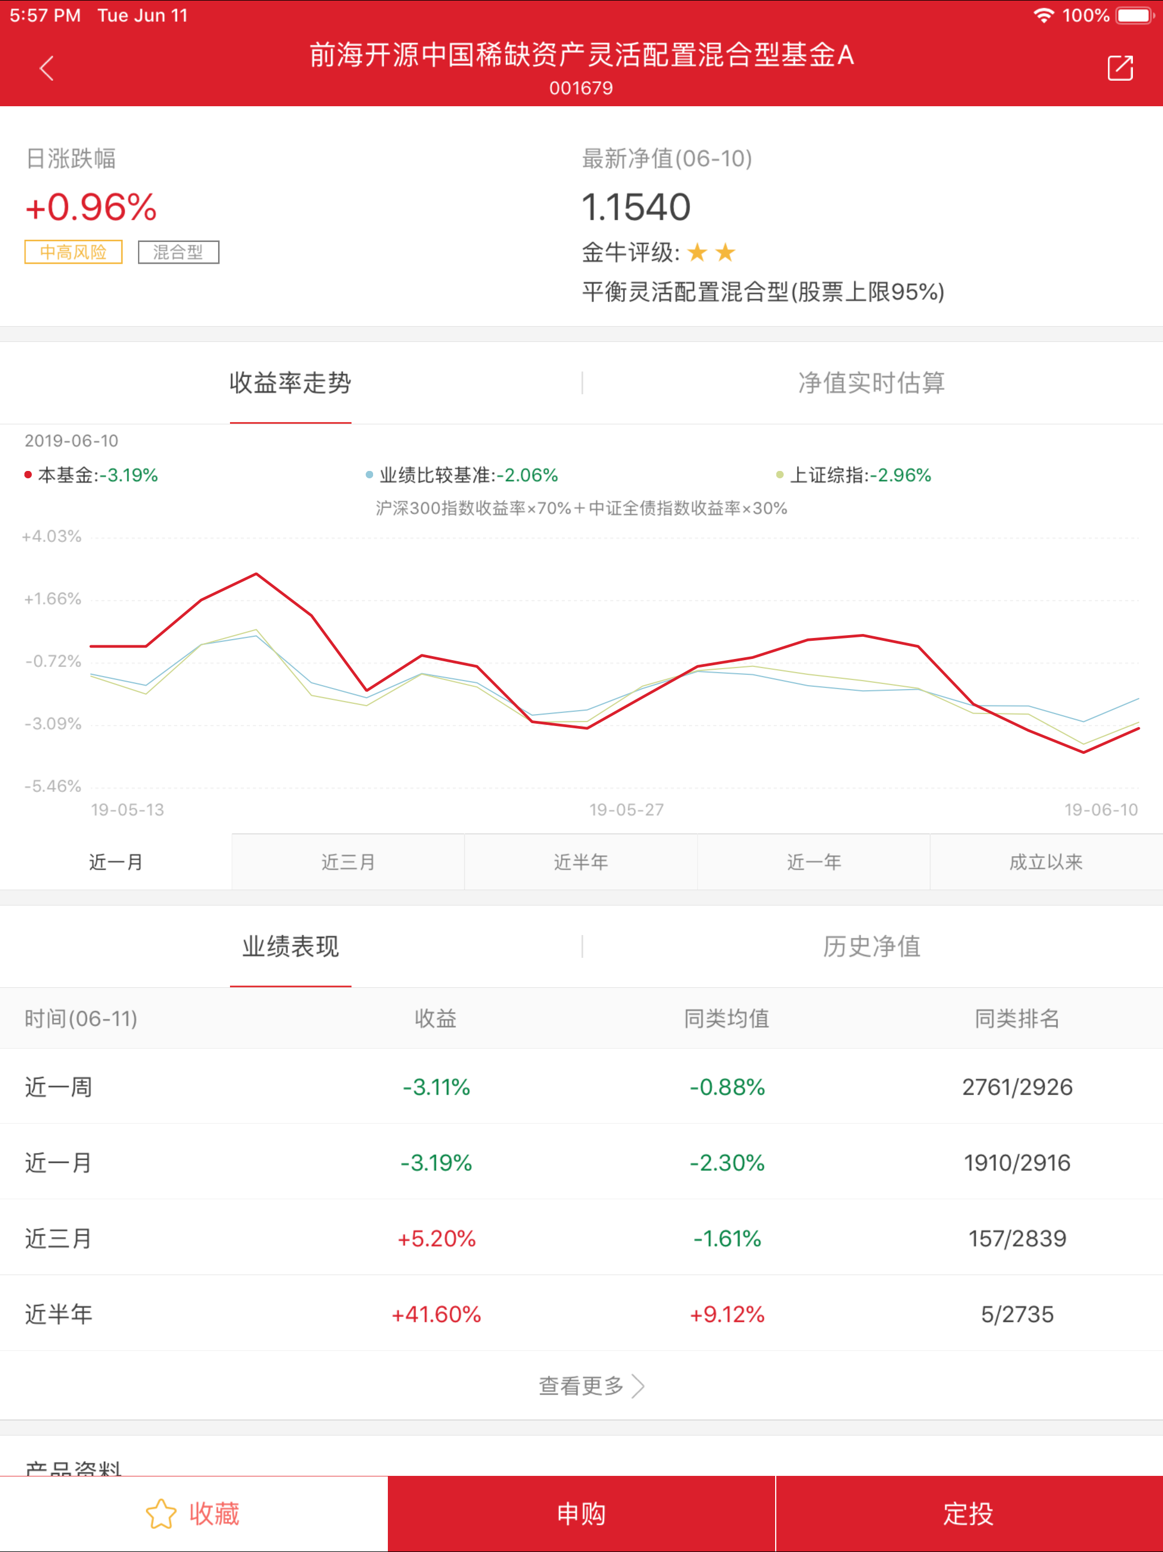This screenshot has width=1163, height=1552.
Task: Tap the 定投 regular investment button
Action: (x=969, y=1513)
